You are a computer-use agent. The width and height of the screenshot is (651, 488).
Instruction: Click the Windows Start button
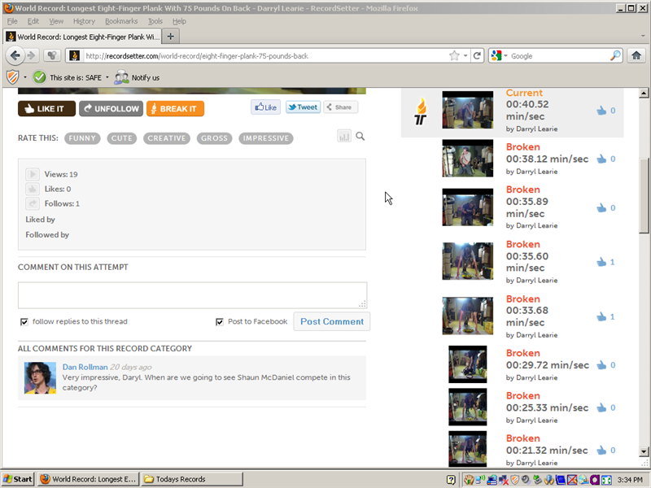pos(18,479)
